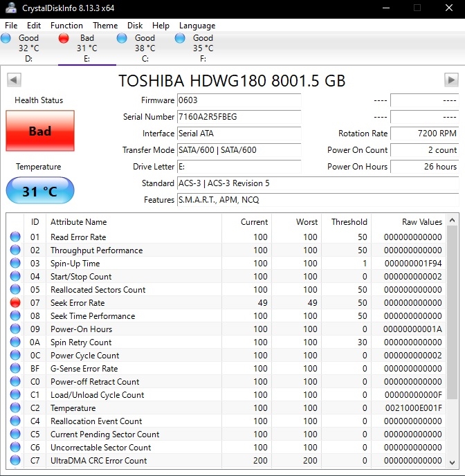Click the Raw Values column header

(x=408, y=222)
